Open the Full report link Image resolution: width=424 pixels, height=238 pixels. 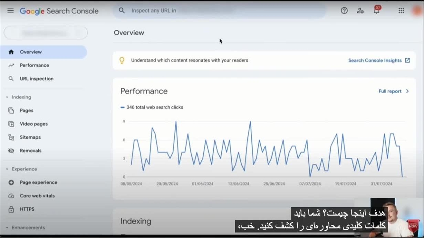(x=394, y=91)
